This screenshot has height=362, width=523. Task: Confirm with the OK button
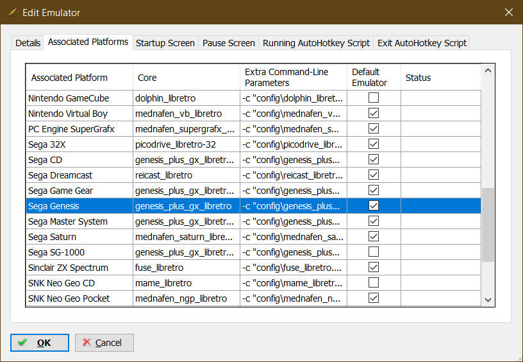click(40, 343)
